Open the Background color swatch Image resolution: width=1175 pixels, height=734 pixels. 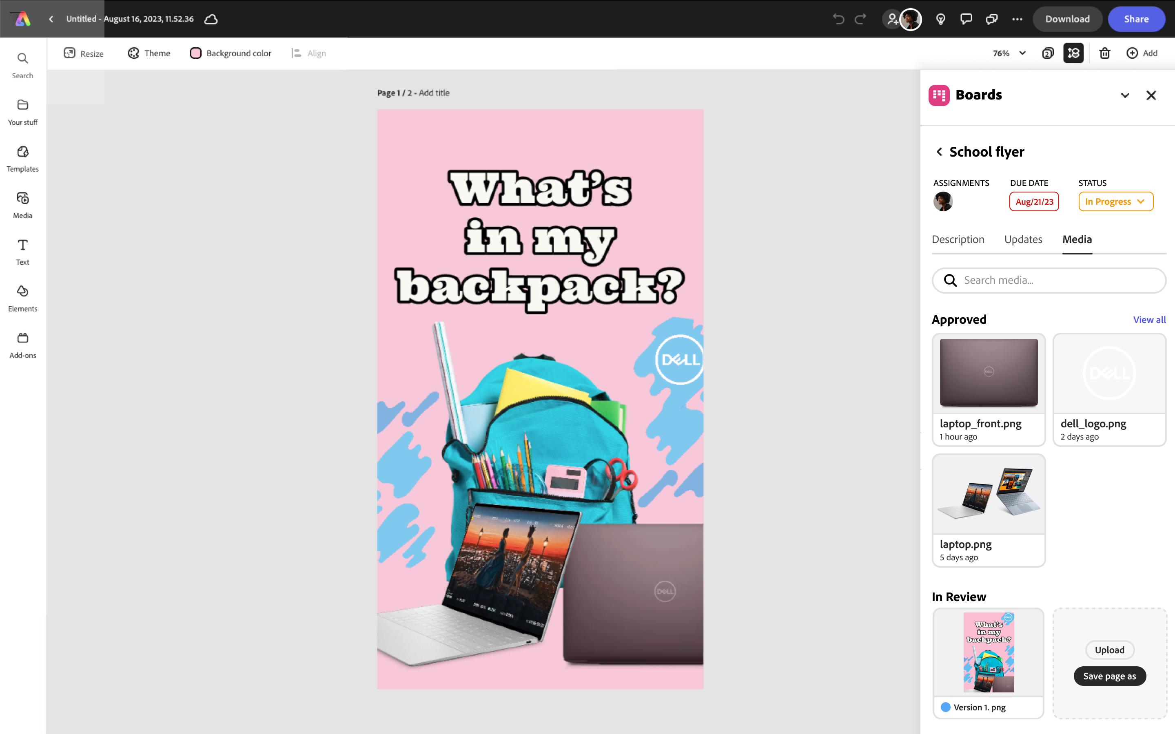196,53
